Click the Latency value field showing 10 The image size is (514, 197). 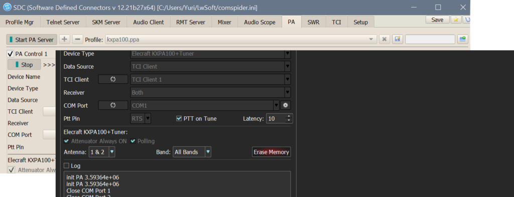pos(276,118)
